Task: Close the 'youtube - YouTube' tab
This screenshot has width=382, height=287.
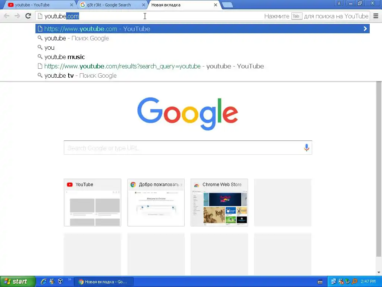Action: [71, 5]
